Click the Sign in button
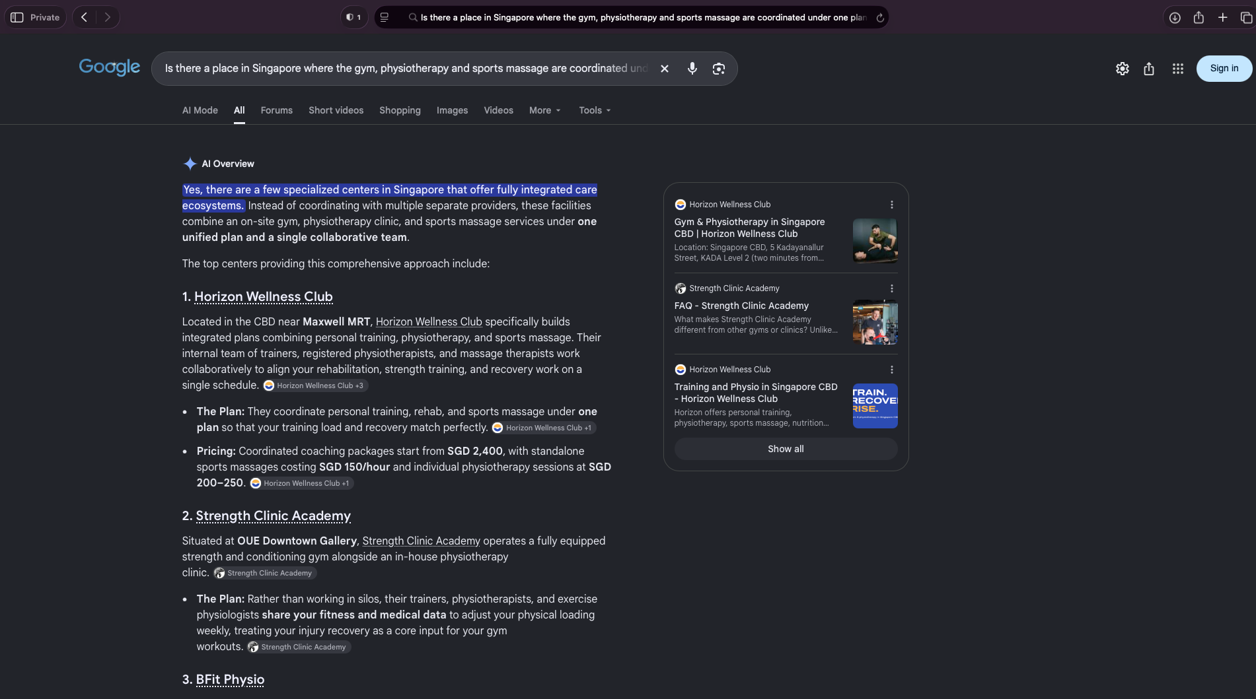 point(1224,69)
